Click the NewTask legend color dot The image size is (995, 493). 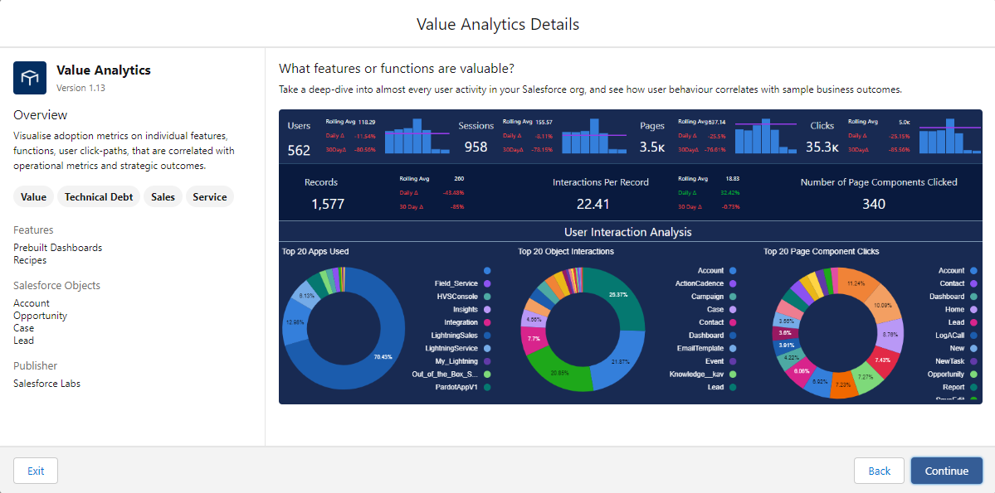pos(973,361)
